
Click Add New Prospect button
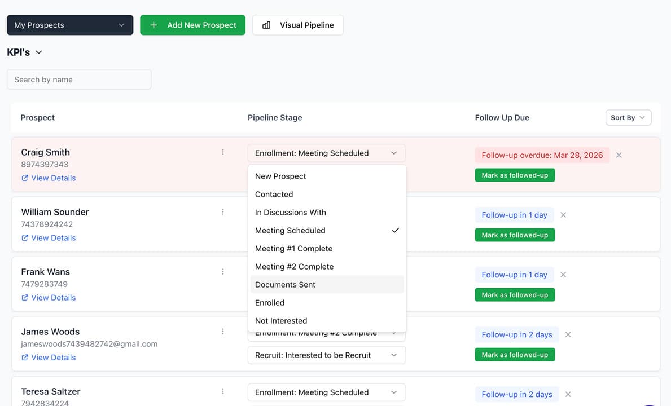coord(192,25)
